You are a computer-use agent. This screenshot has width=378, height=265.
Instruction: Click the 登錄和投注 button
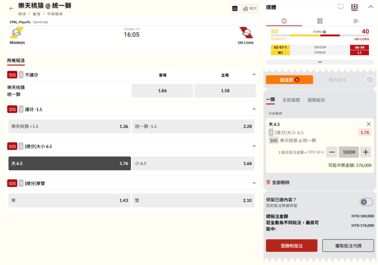click(x=292, y=246)
